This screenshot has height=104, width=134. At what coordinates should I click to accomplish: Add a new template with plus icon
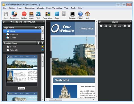[38, 43]
